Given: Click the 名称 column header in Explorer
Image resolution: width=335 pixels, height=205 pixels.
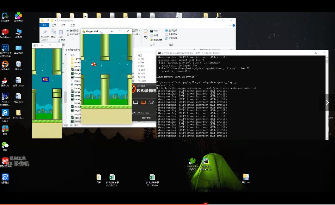Looking at the screenshot, I should pos(73,56).
